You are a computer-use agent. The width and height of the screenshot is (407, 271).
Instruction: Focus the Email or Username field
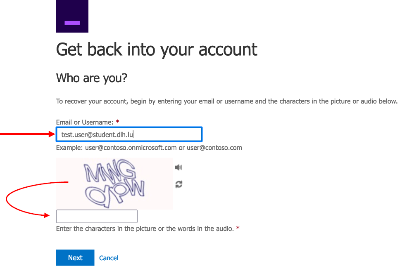pyautogui.click(x=129, y=134)
